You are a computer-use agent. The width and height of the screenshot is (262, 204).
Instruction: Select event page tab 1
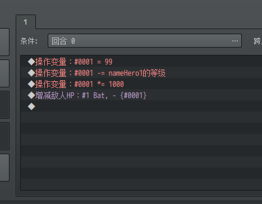pyautogui.click(x=26, y=22)
